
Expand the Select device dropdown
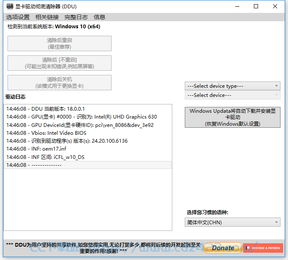coord(233,95)
